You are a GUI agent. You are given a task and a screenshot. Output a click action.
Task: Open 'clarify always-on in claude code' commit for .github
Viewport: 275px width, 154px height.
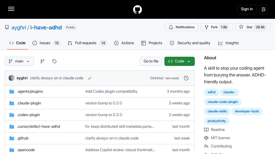click(x=112, y=138)
